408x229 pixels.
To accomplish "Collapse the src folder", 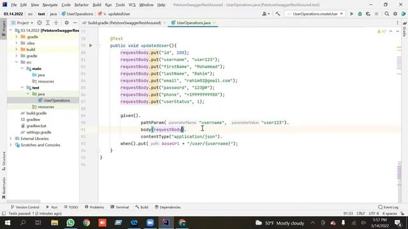I will 17,62.
